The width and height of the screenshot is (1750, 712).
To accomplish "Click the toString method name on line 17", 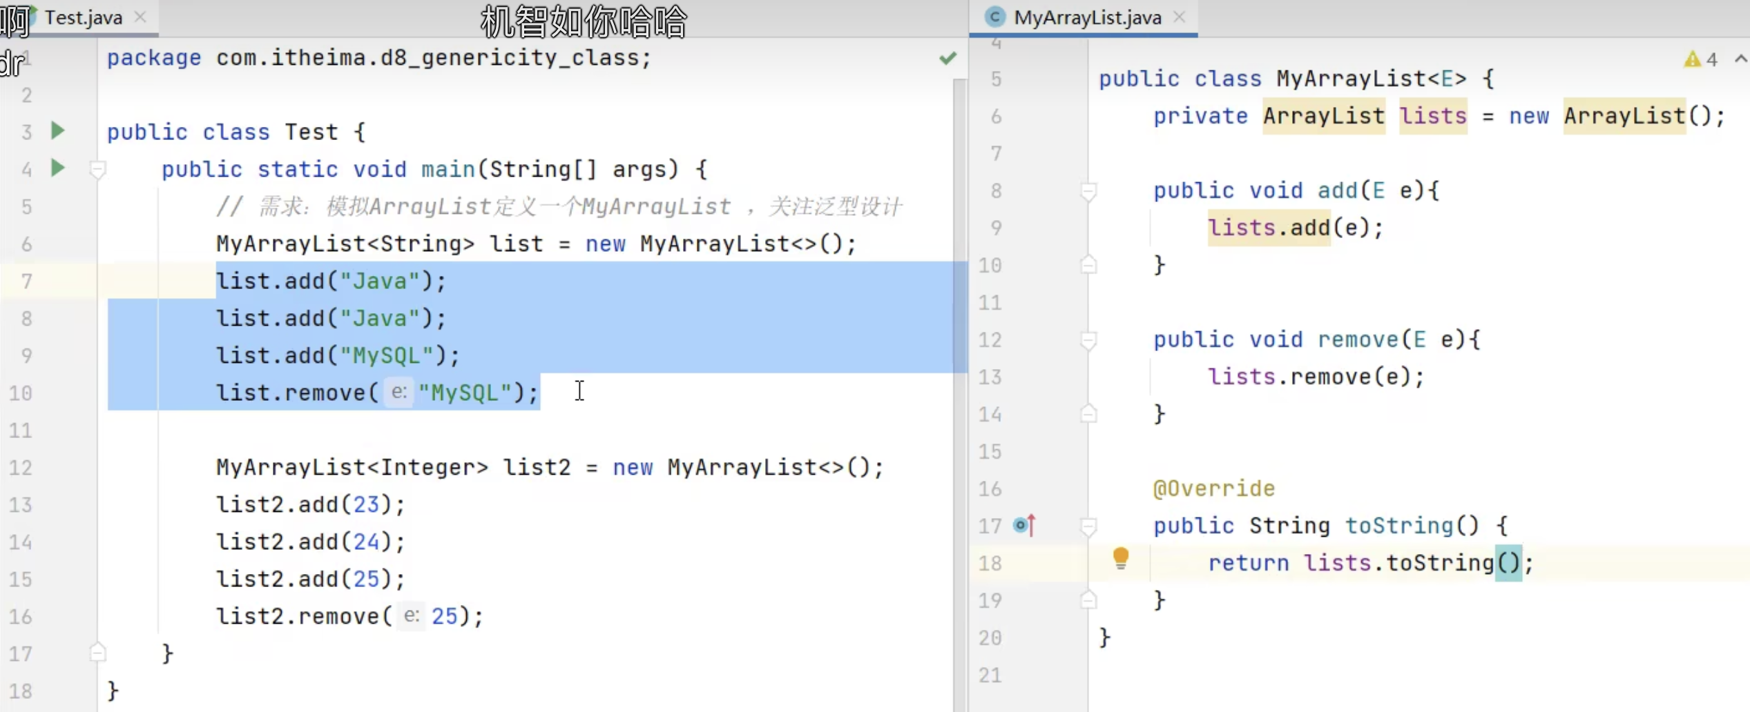I will coord(1398,526).
